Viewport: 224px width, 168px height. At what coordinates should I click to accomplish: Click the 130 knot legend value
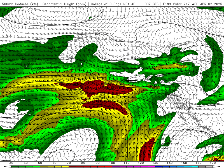tap(155, 163)
